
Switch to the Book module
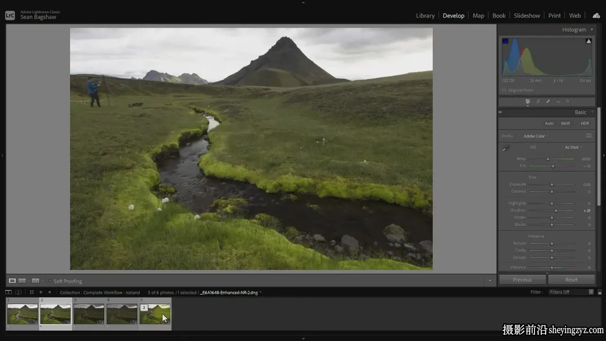point(499,16)
